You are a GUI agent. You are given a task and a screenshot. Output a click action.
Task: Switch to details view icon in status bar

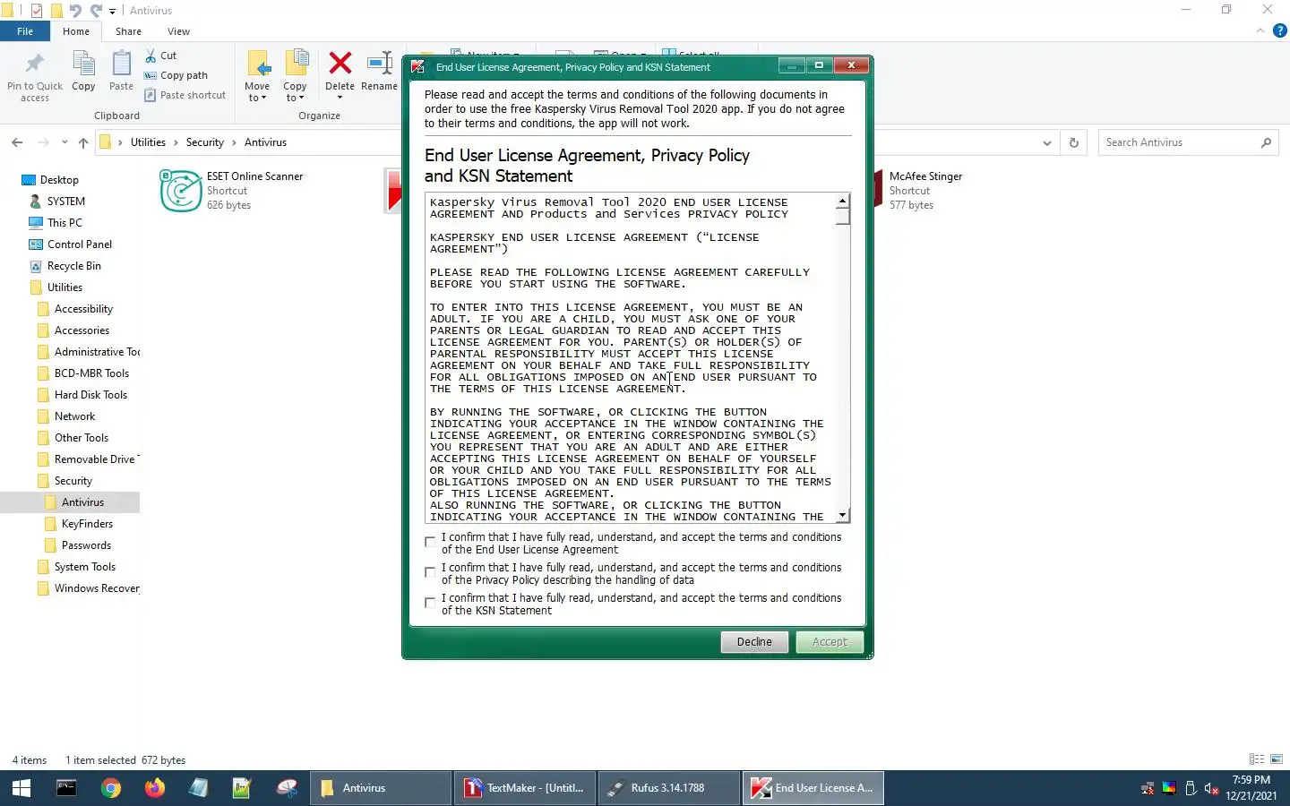[x=1257, y=759]
